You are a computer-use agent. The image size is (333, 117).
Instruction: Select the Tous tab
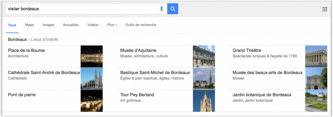tap(12, 25)
